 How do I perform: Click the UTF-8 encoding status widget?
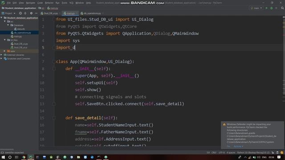click(222, 152)
